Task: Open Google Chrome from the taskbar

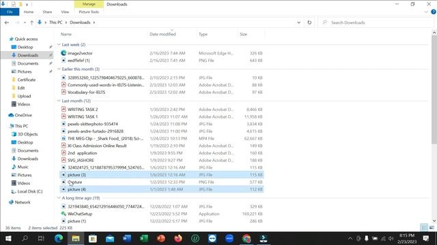Action: pyautogui.click(x=246, y=238)
